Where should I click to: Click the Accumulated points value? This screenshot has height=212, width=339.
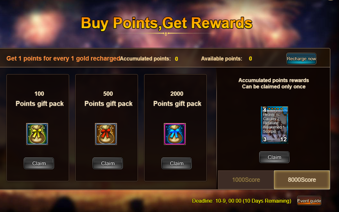click(x=177, y=59)
